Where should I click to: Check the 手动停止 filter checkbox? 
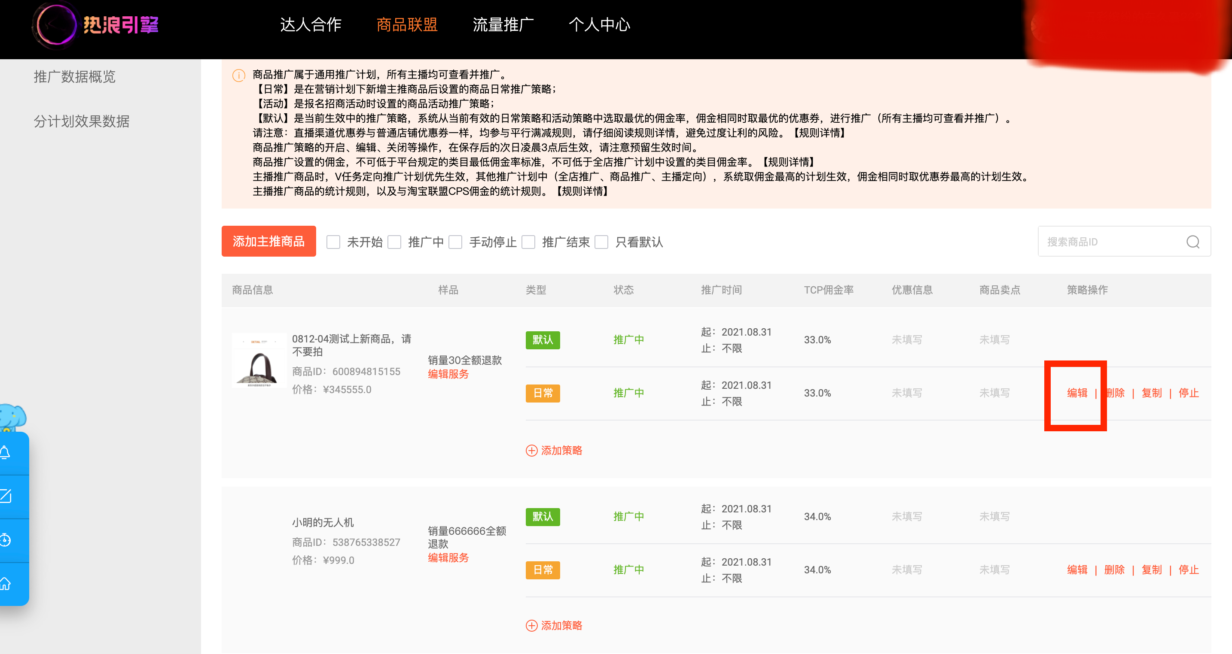456,242
